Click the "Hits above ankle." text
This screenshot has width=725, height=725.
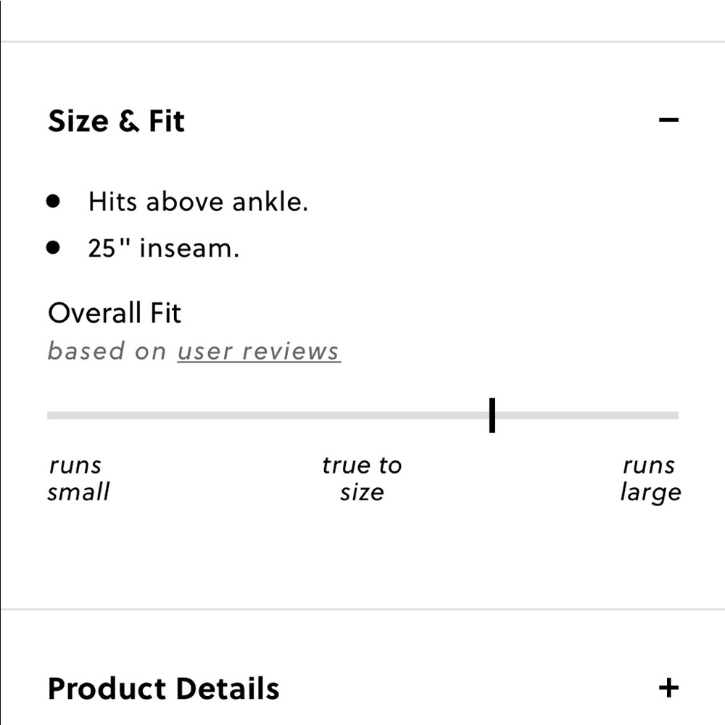[198, 202]
